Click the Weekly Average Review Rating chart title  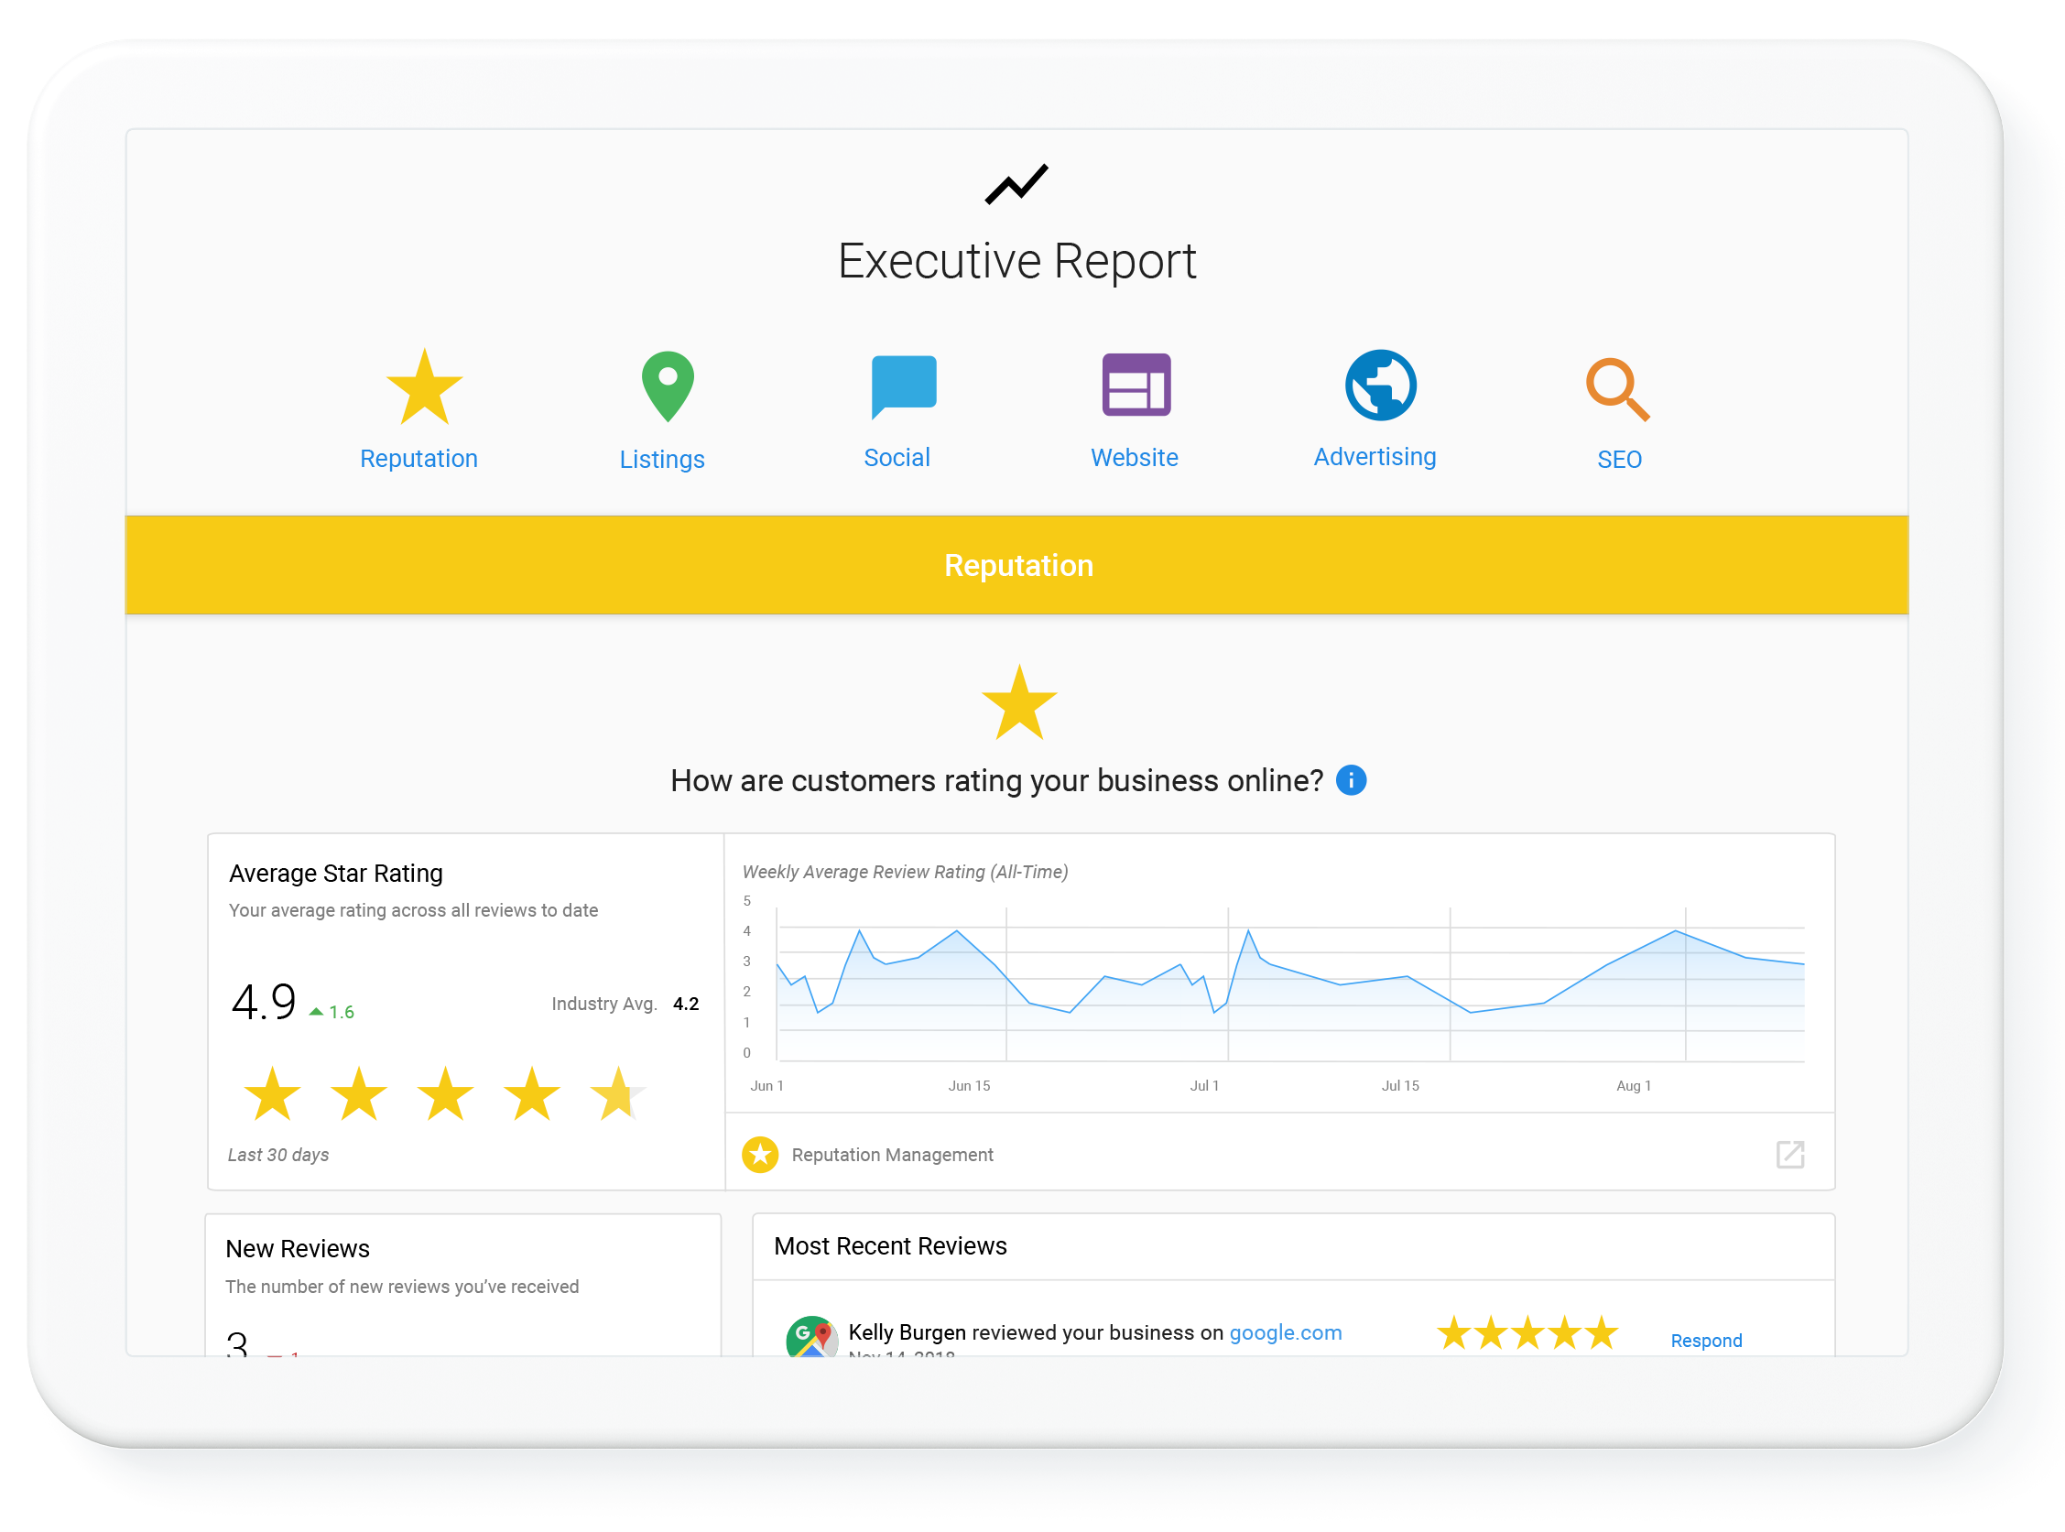(905, 872)
